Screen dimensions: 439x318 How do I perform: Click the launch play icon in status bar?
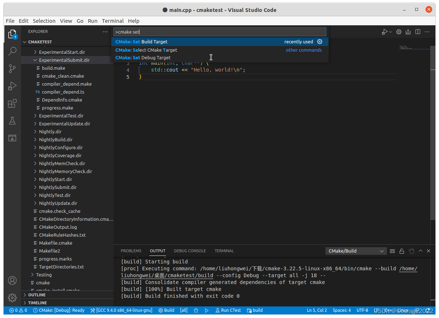(x=207, y=310)
